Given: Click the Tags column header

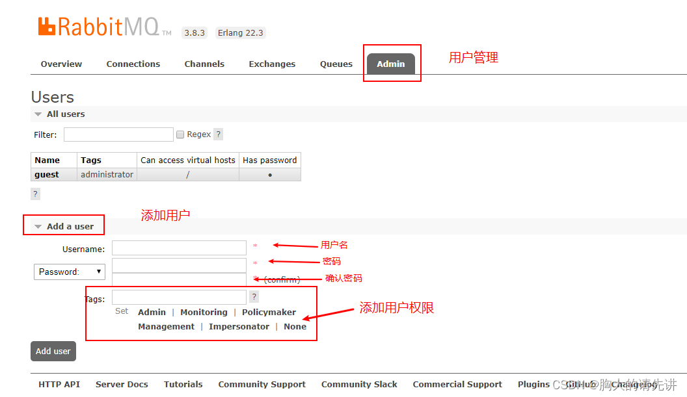Looking at the screenshot, I should pyautogui.click(x=107, y=160).
